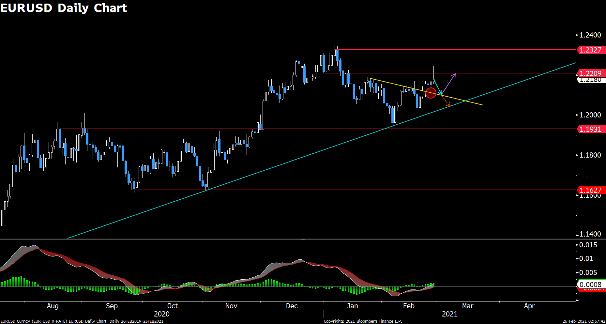Click the orange dashed downward arrow
This screenshot has width=606, height=324.
[x=446, y=101]
